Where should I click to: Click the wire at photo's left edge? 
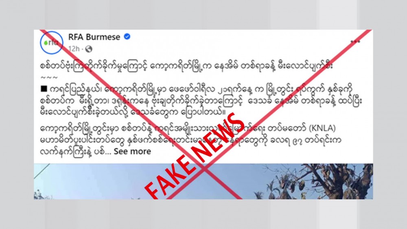coord(42,171)
